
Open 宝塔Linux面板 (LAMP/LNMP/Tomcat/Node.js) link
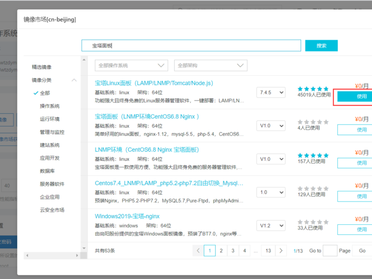(x=154, y=83)
